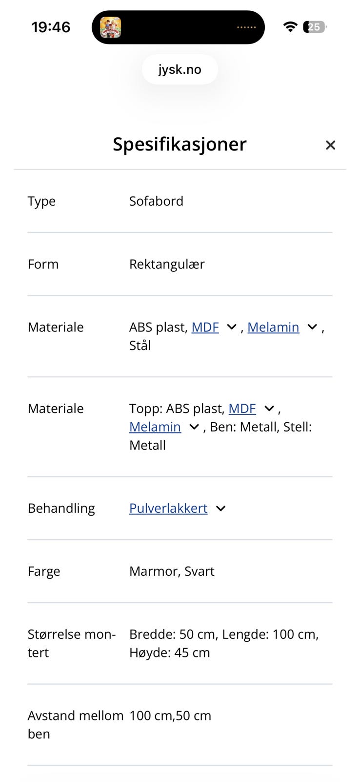Open the MDF link in the Topp materials row

[242, 408]
